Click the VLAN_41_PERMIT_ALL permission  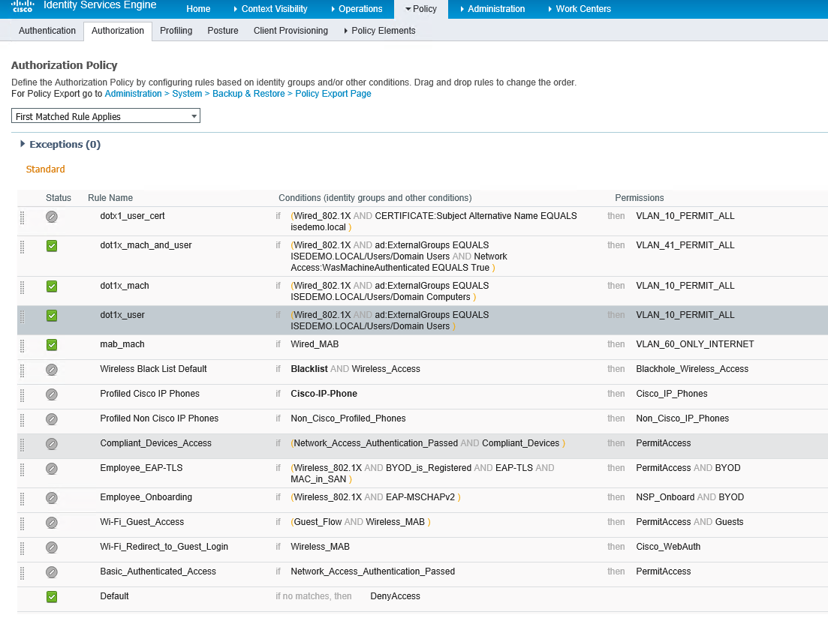(x=685, y=245)
